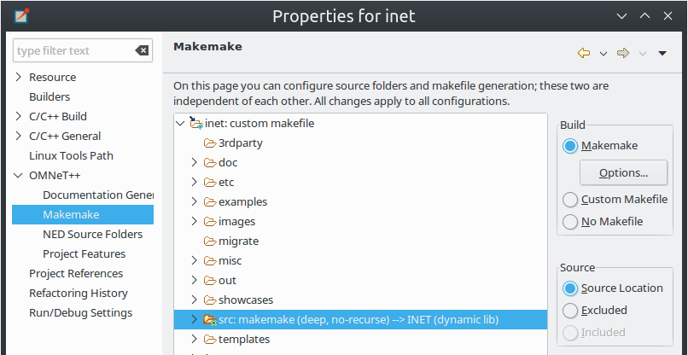Click the Options... button
Viewport: 688px width, 355px height.
pos(623,173)
